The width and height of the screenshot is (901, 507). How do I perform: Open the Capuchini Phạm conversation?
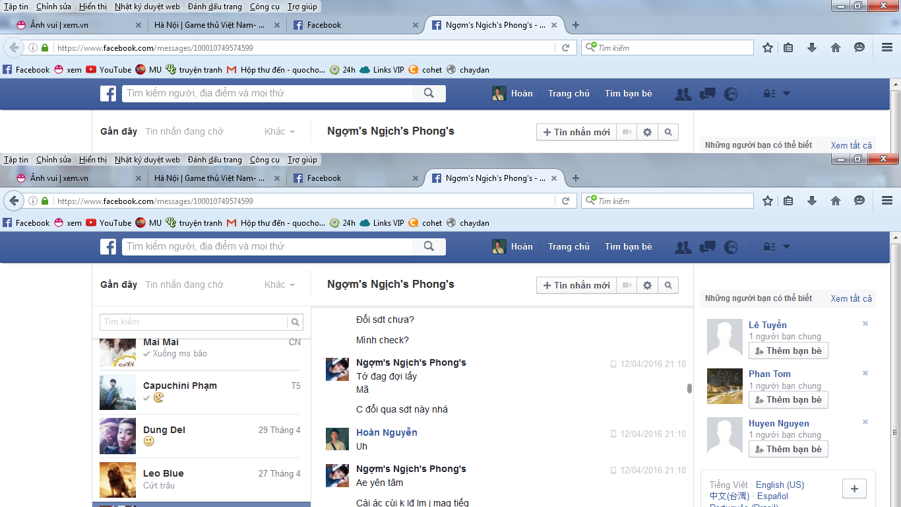(x=201, y=392)
